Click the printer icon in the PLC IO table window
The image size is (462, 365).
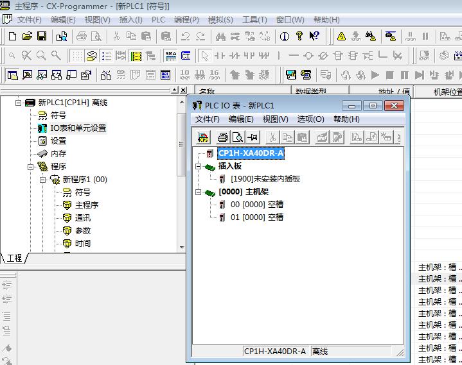(x=223, y=137)
